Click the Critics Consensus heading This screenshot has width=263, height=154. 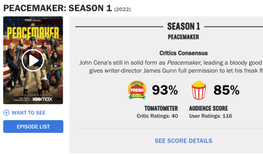183,53
